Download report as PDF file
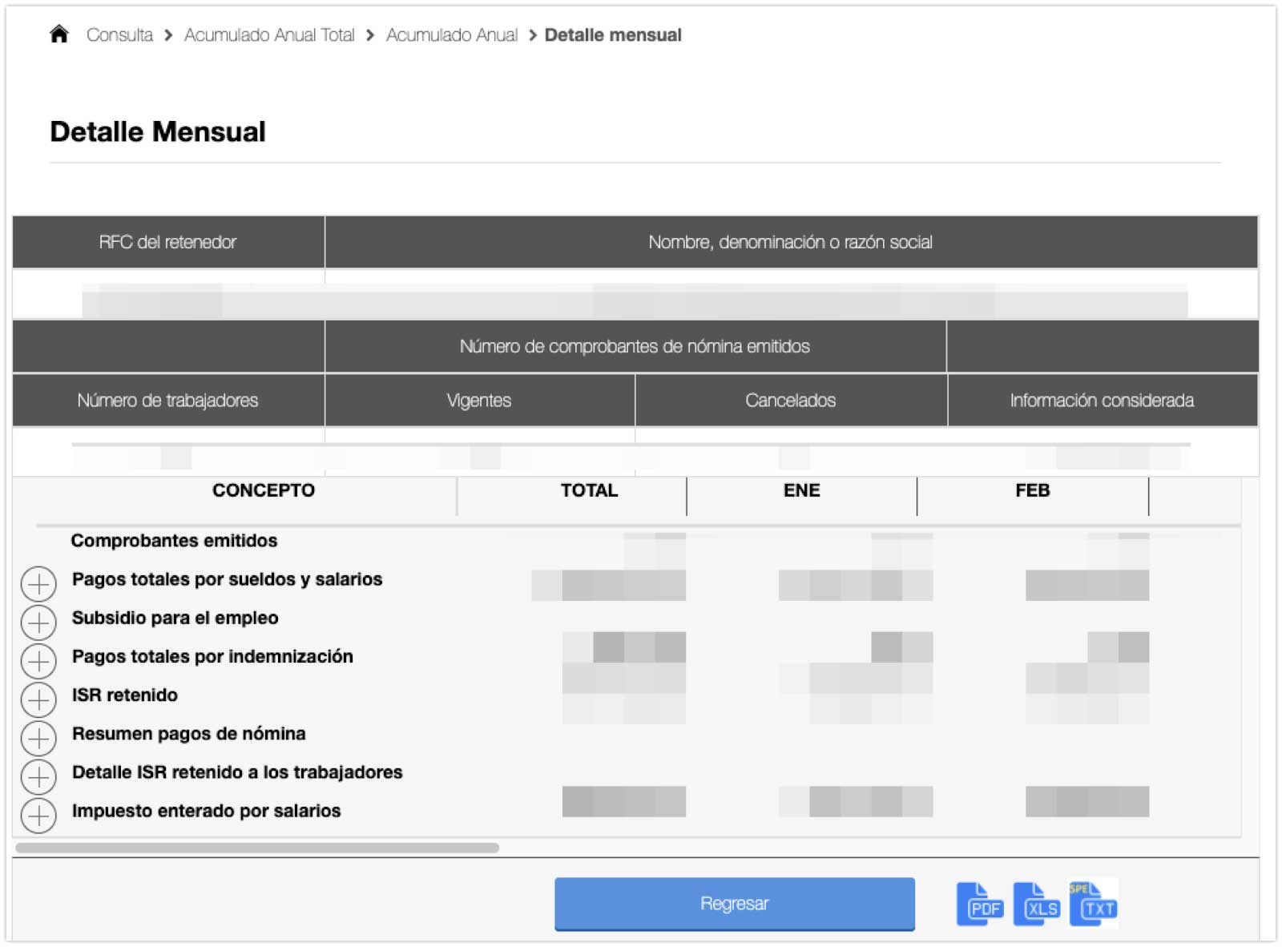This screenshot has width=1282, height=947. pyautogui.click(x=979, y=904)
